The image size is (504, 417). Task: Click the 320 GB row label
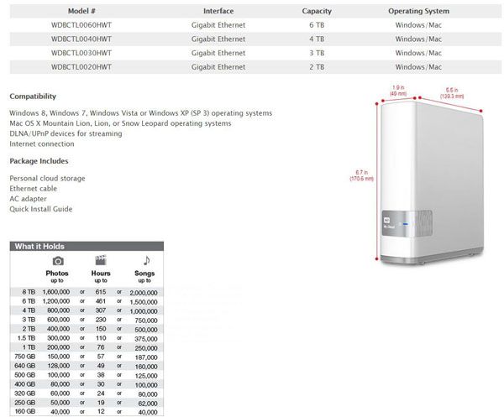(x=25, y=394)
